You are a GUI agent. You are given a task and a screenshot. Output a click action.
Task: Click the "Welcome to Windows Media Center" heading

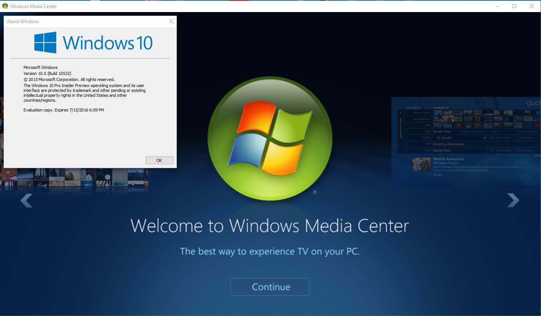[x=270, y=226]
